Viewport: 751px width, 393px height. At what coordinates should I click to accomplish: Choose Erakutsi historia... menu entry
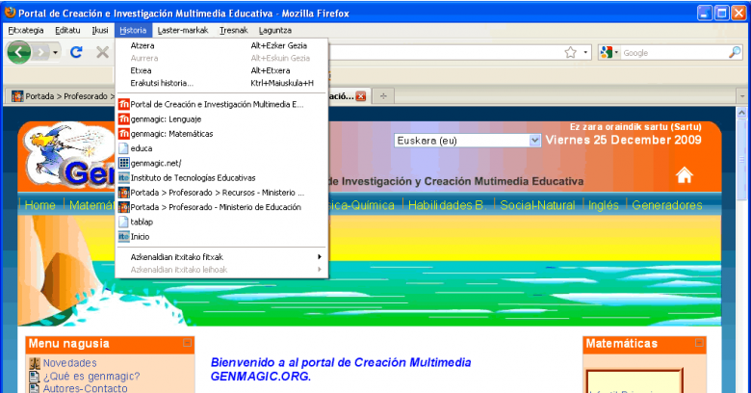221,83
